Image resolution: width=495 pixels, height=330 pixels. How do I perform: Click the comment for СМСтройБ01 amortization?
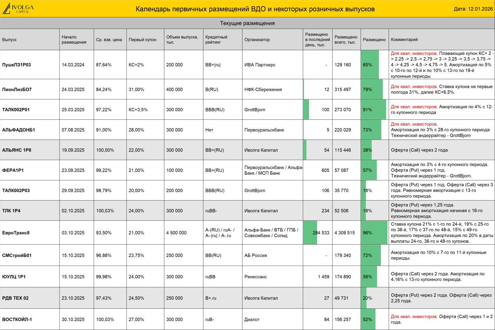(x=439, y=255)
